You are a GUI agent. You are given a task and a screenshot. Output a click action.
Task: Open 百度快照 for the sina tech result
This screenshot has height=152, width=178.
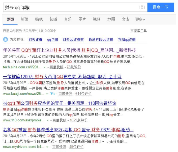click(x=56, y=67)
